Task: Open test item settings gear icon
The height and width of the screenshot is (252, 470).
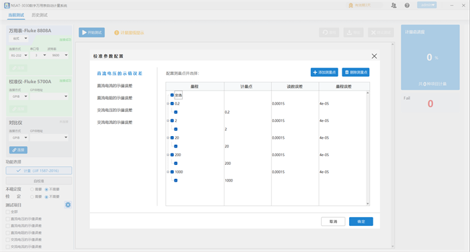Action: [x=68, y=204]
